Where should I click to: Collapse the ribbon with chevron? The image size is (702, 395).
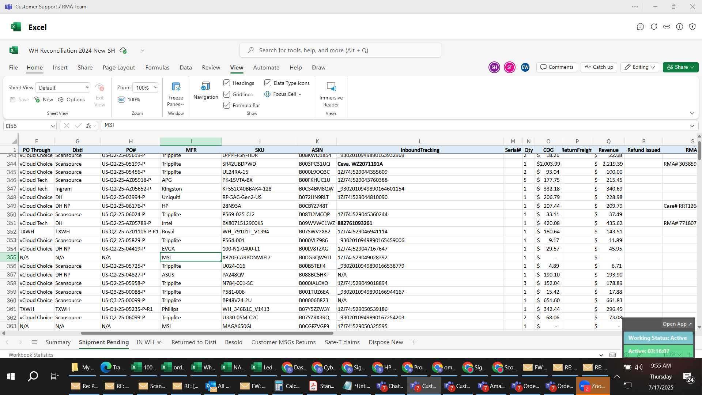coord(692,113)
